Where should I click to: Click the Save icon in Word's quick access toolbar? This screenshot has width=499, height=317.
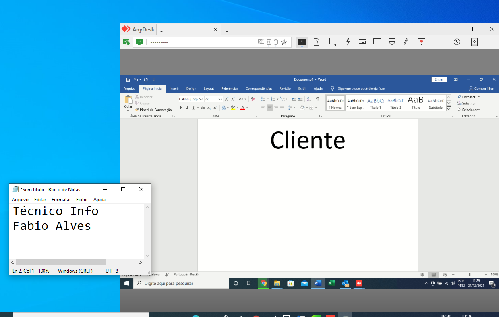[128, 79]
